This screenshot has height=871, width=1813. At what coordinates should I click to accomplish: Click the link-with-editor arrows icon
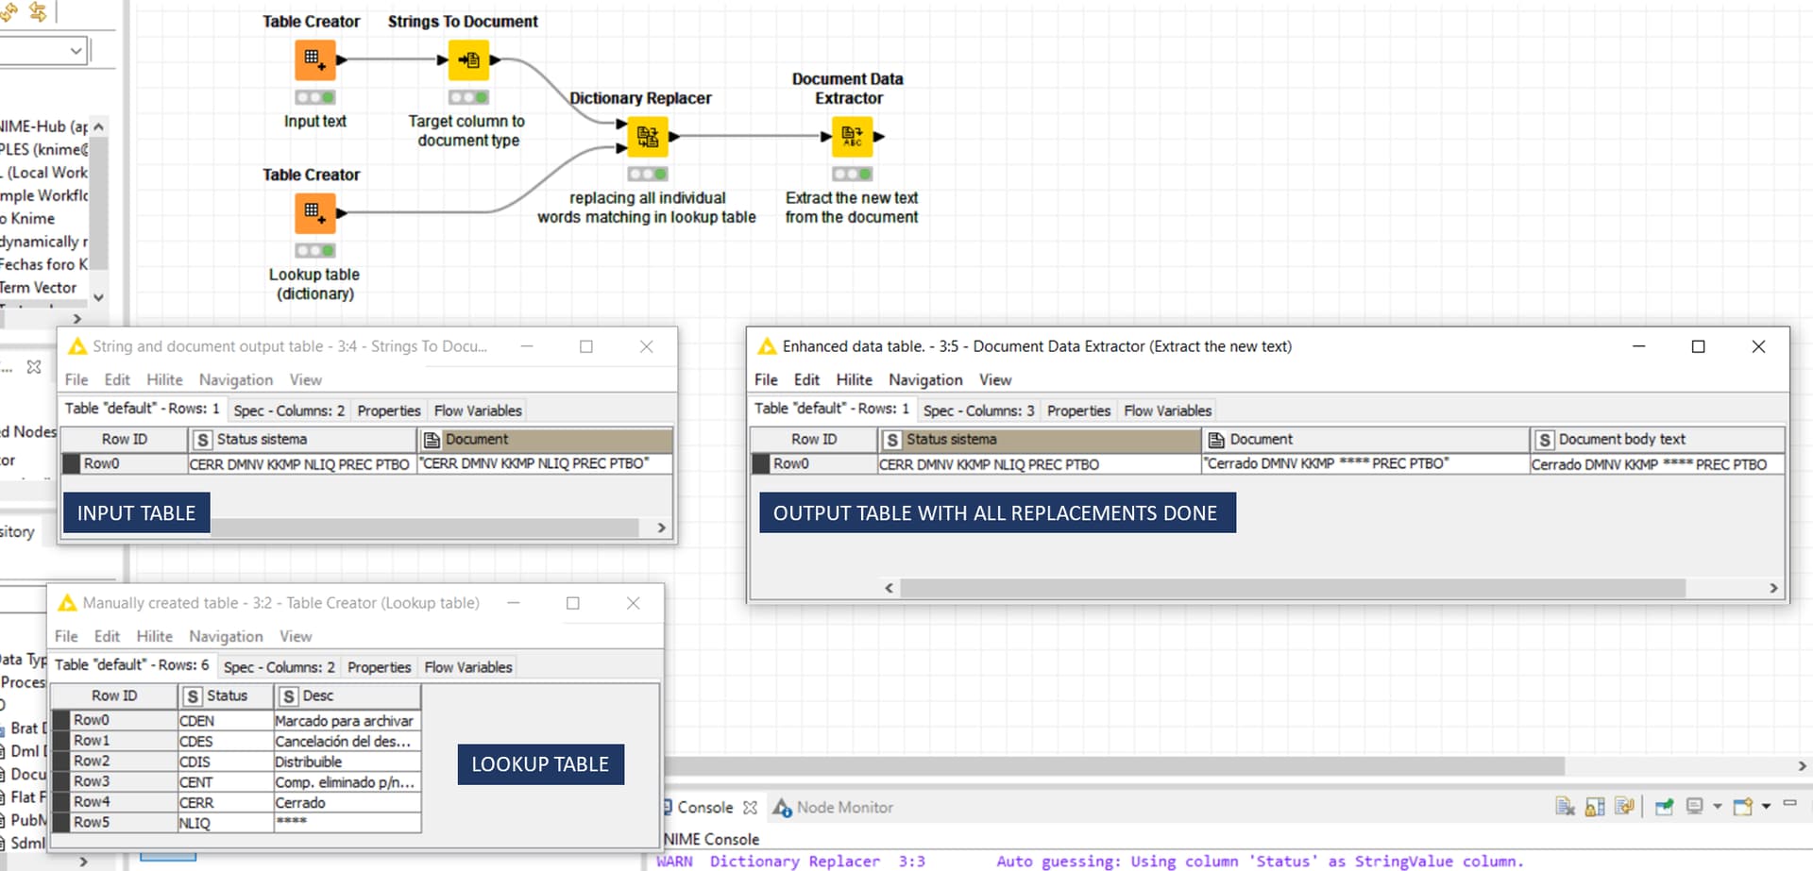coord(38,11)
